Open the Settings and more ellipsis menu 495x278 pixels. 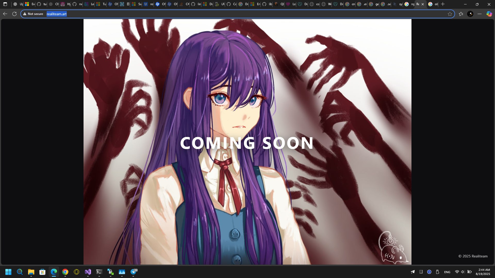480,14
